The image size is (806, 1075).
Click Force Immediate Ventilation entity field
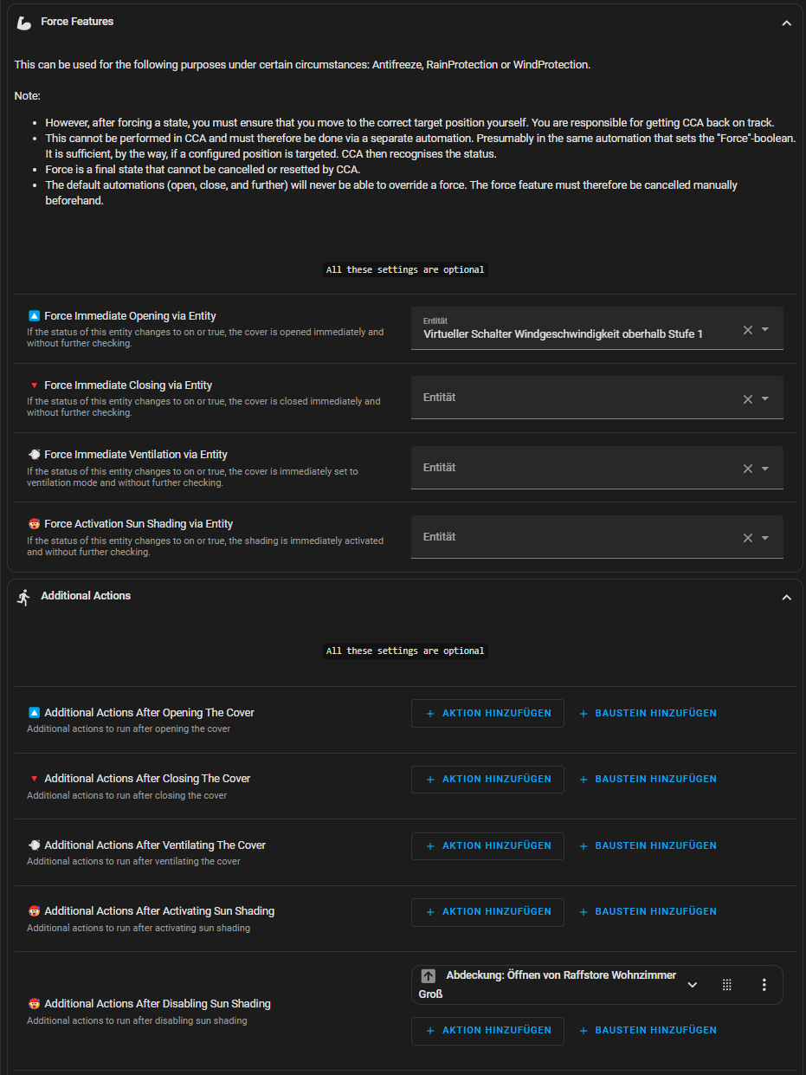pyautogui.click(x=571, y=469)
